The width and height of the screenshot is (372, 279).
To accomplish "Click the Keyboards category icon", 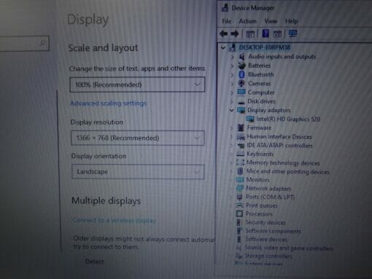I will (240, 154).
